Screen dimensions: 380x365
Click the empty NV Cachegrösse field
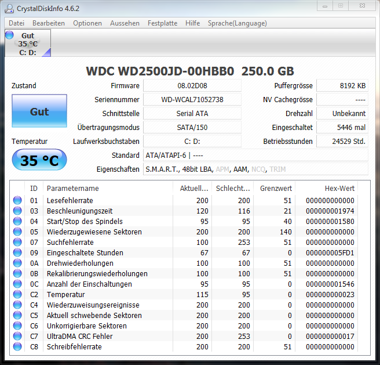342,100
